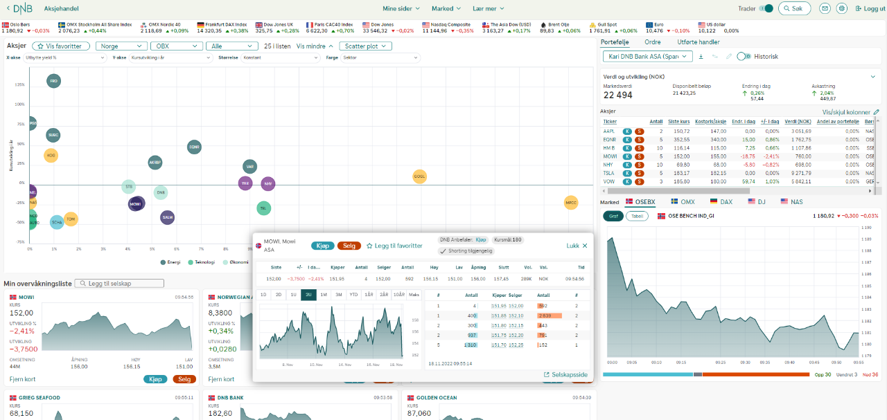Switch to the Utførte handler tab
The image size is (887, 420).
click(x=699, y=42)
